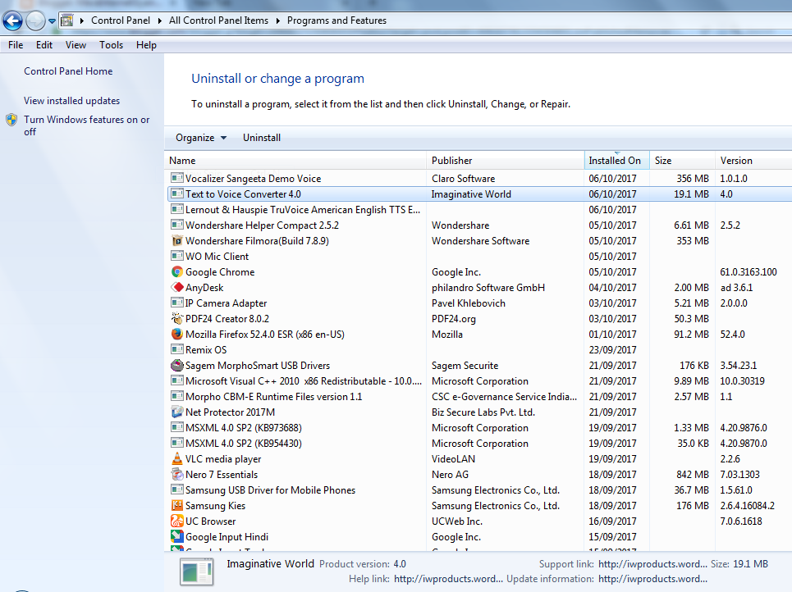Screen dimensions: 792x592
Task: Go to Control Panel breadcrumb
Action: coord(120,20)
